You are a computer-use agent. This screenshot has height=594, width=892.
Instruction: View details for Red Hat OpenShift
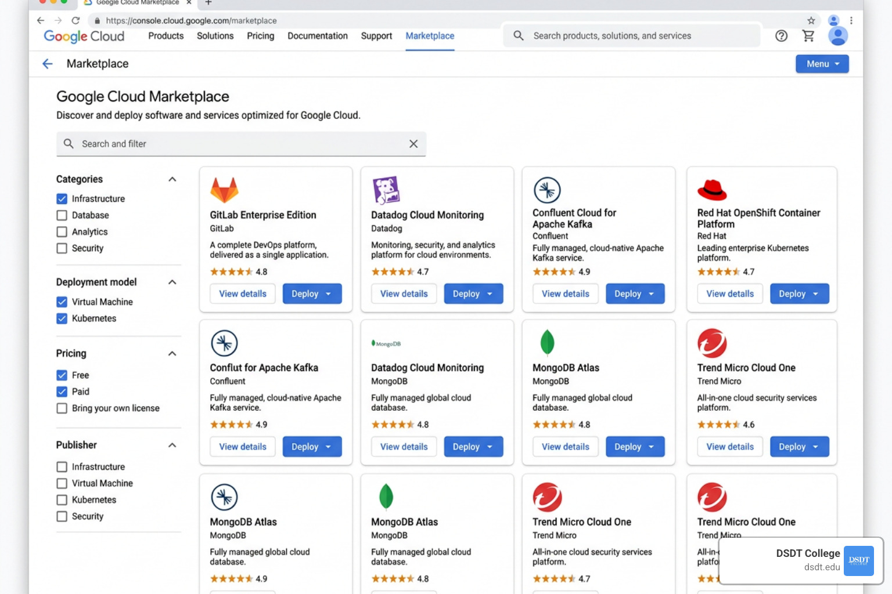pos(730,294)
